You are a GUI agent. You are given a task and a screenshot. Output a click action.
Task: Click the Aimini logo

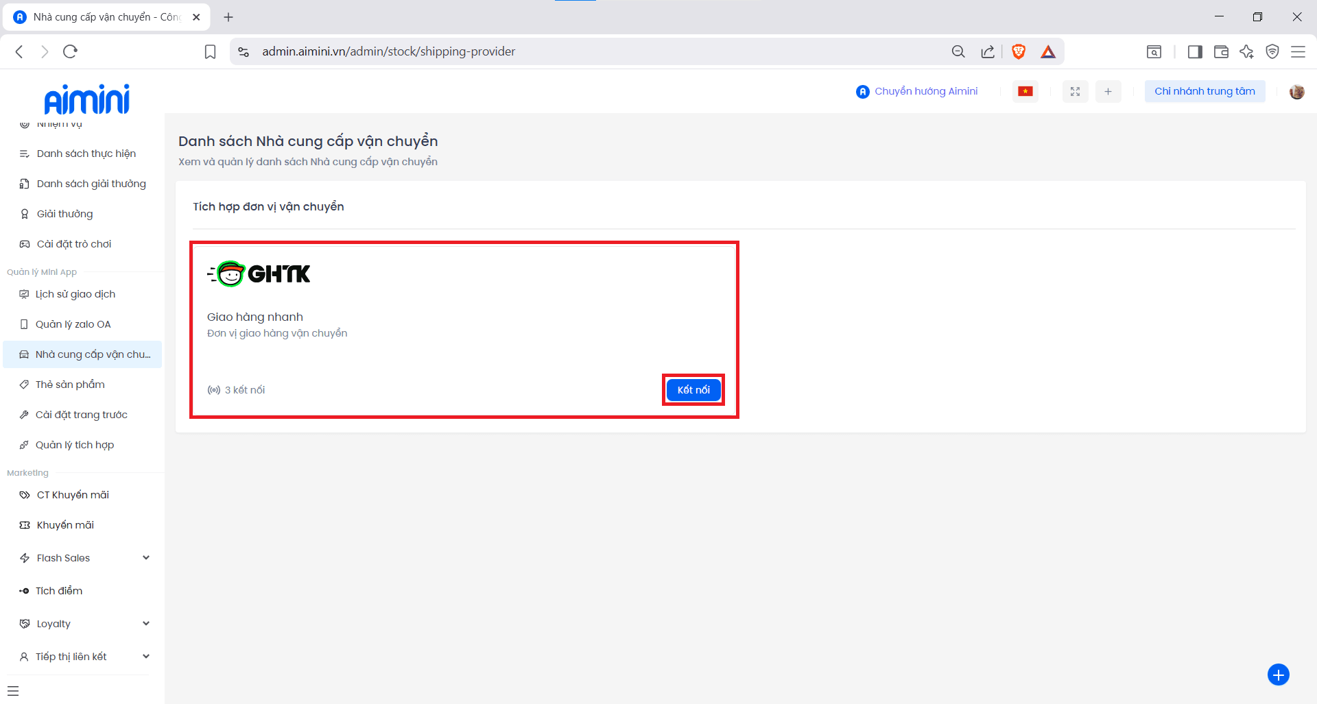click(x=86, y=99)
